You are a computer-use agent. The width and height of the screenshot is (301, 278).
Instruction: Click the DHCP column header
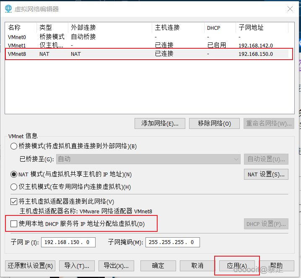tap(220, 27)
